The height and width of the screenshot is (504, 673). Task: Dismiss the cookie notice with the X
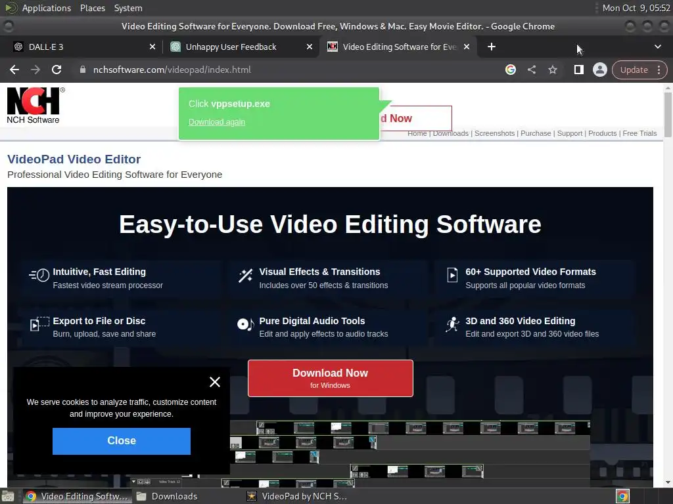215,382
